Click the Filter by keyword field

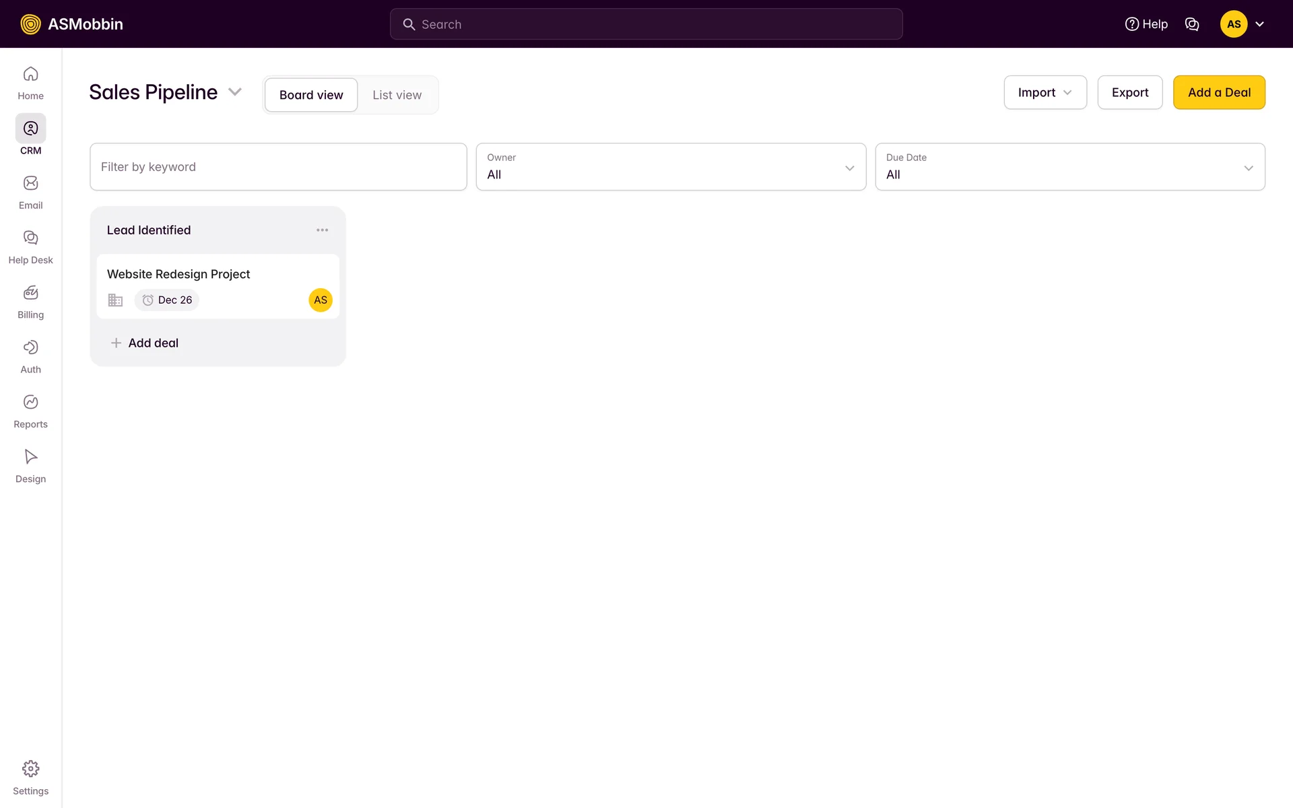(278, 167)
